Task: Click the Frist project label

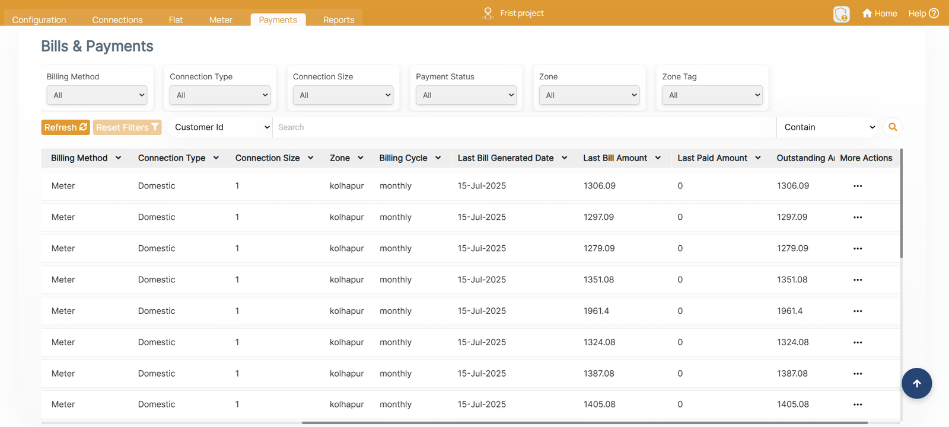Action: (x=522, y=13)
